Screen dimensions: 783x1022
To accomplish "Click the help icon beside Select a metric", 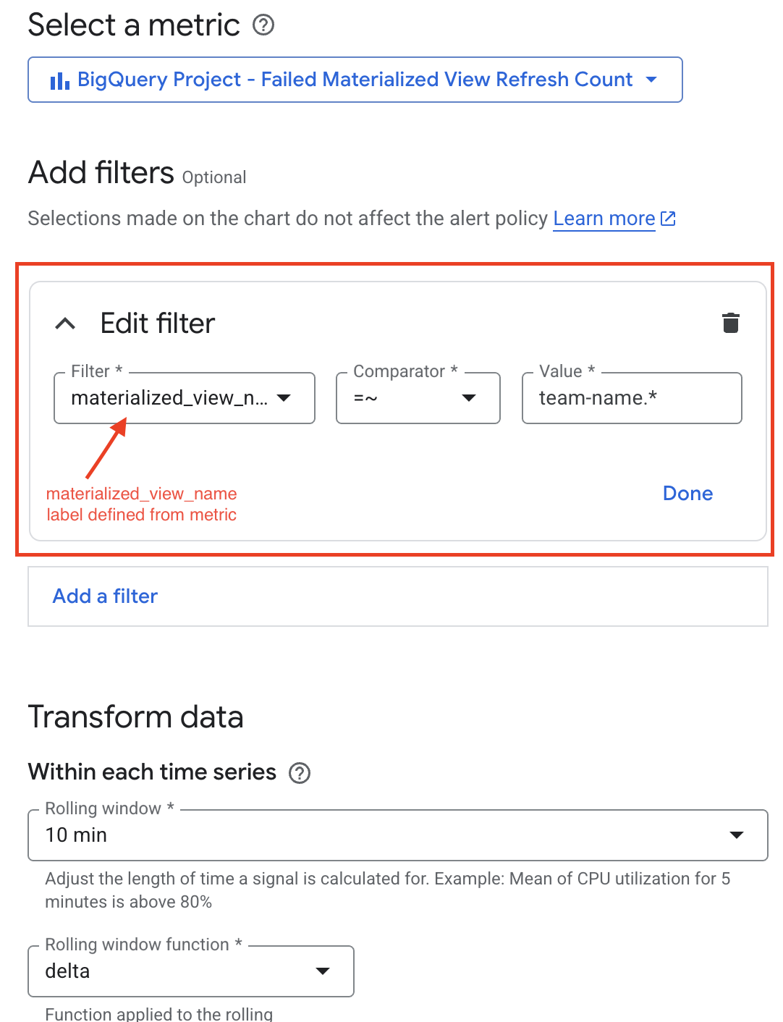I will (265, 25).
